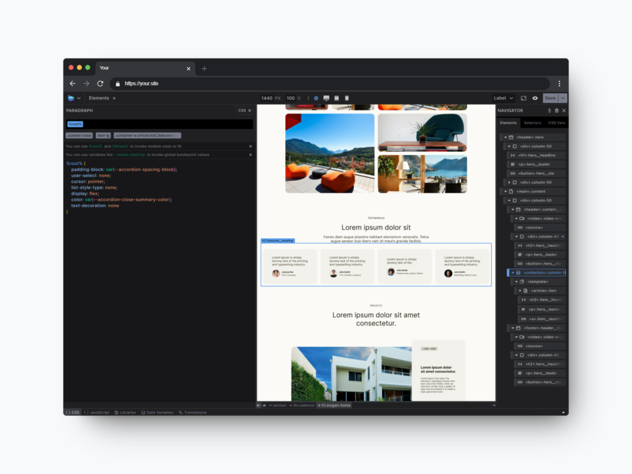
Task: Click the trash icon in Navigator header
Action: point(556,110)
